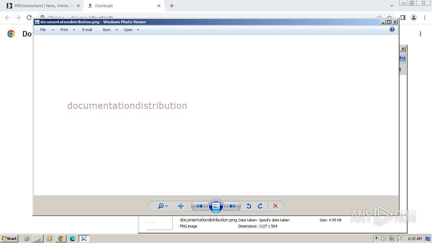Open the Burn menu
The width and height of the screenshot is (432, 243).
pyautogui.click(x=107, y=30)
